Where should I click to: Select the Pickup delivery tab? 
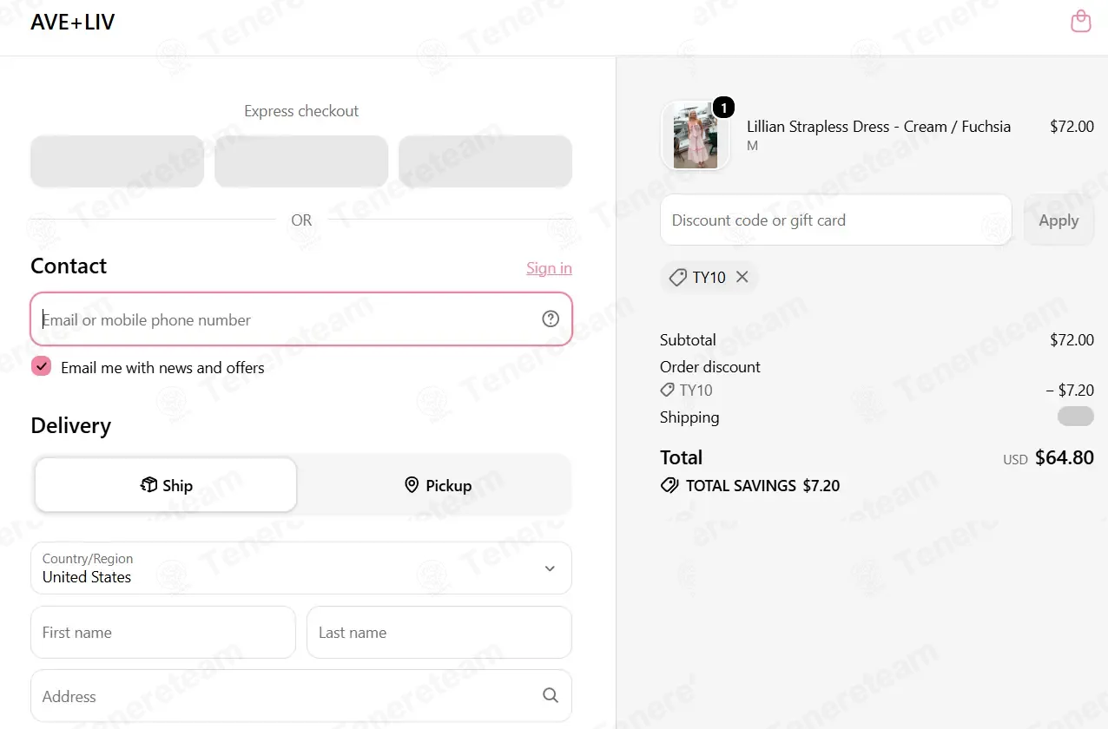(438, 485)
